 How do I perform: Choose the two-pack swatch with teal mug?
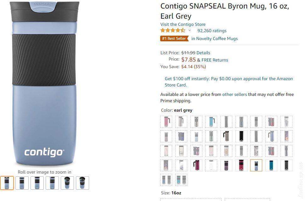point(181,180)
